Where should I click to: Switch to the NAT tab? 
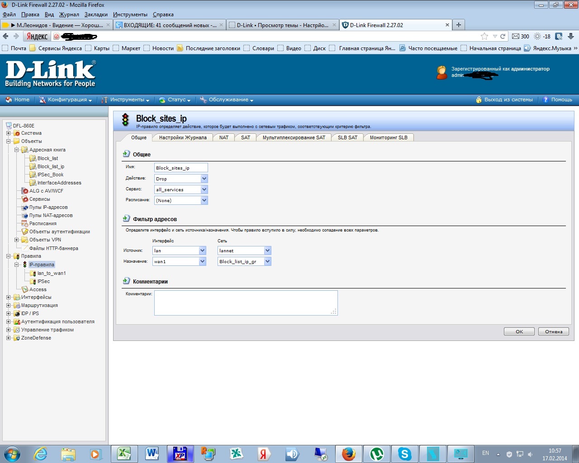coord(224,137)
